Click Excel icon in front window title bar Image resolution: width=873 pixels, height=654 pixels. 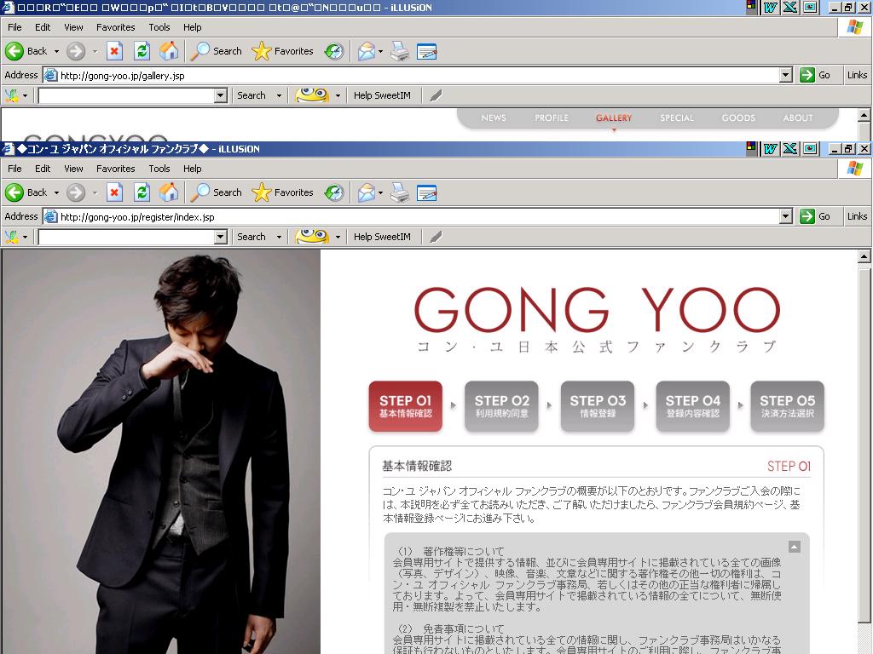tap(790, 148)
